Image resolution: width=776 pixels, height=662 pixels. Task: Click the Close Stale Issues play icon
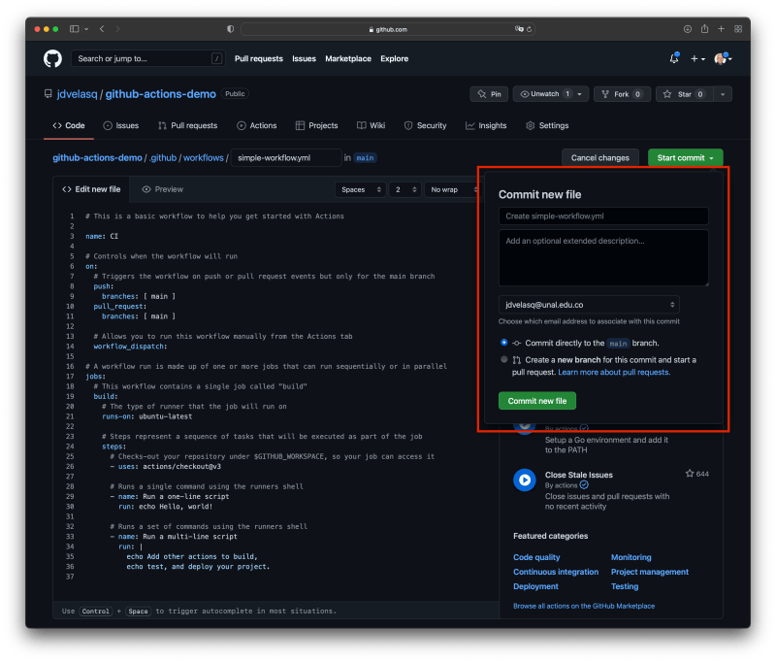tap(525, 480)
